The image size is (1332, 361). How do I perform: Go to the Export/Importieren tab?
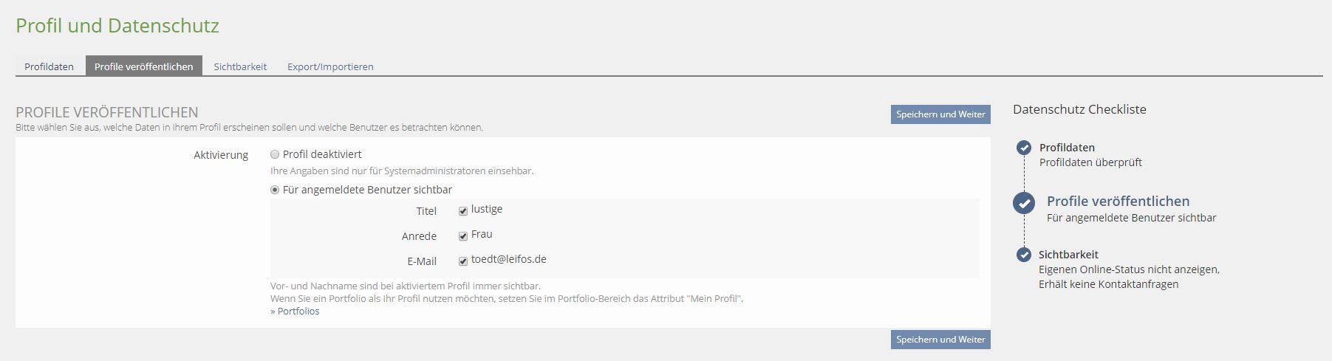coord(330,66)
